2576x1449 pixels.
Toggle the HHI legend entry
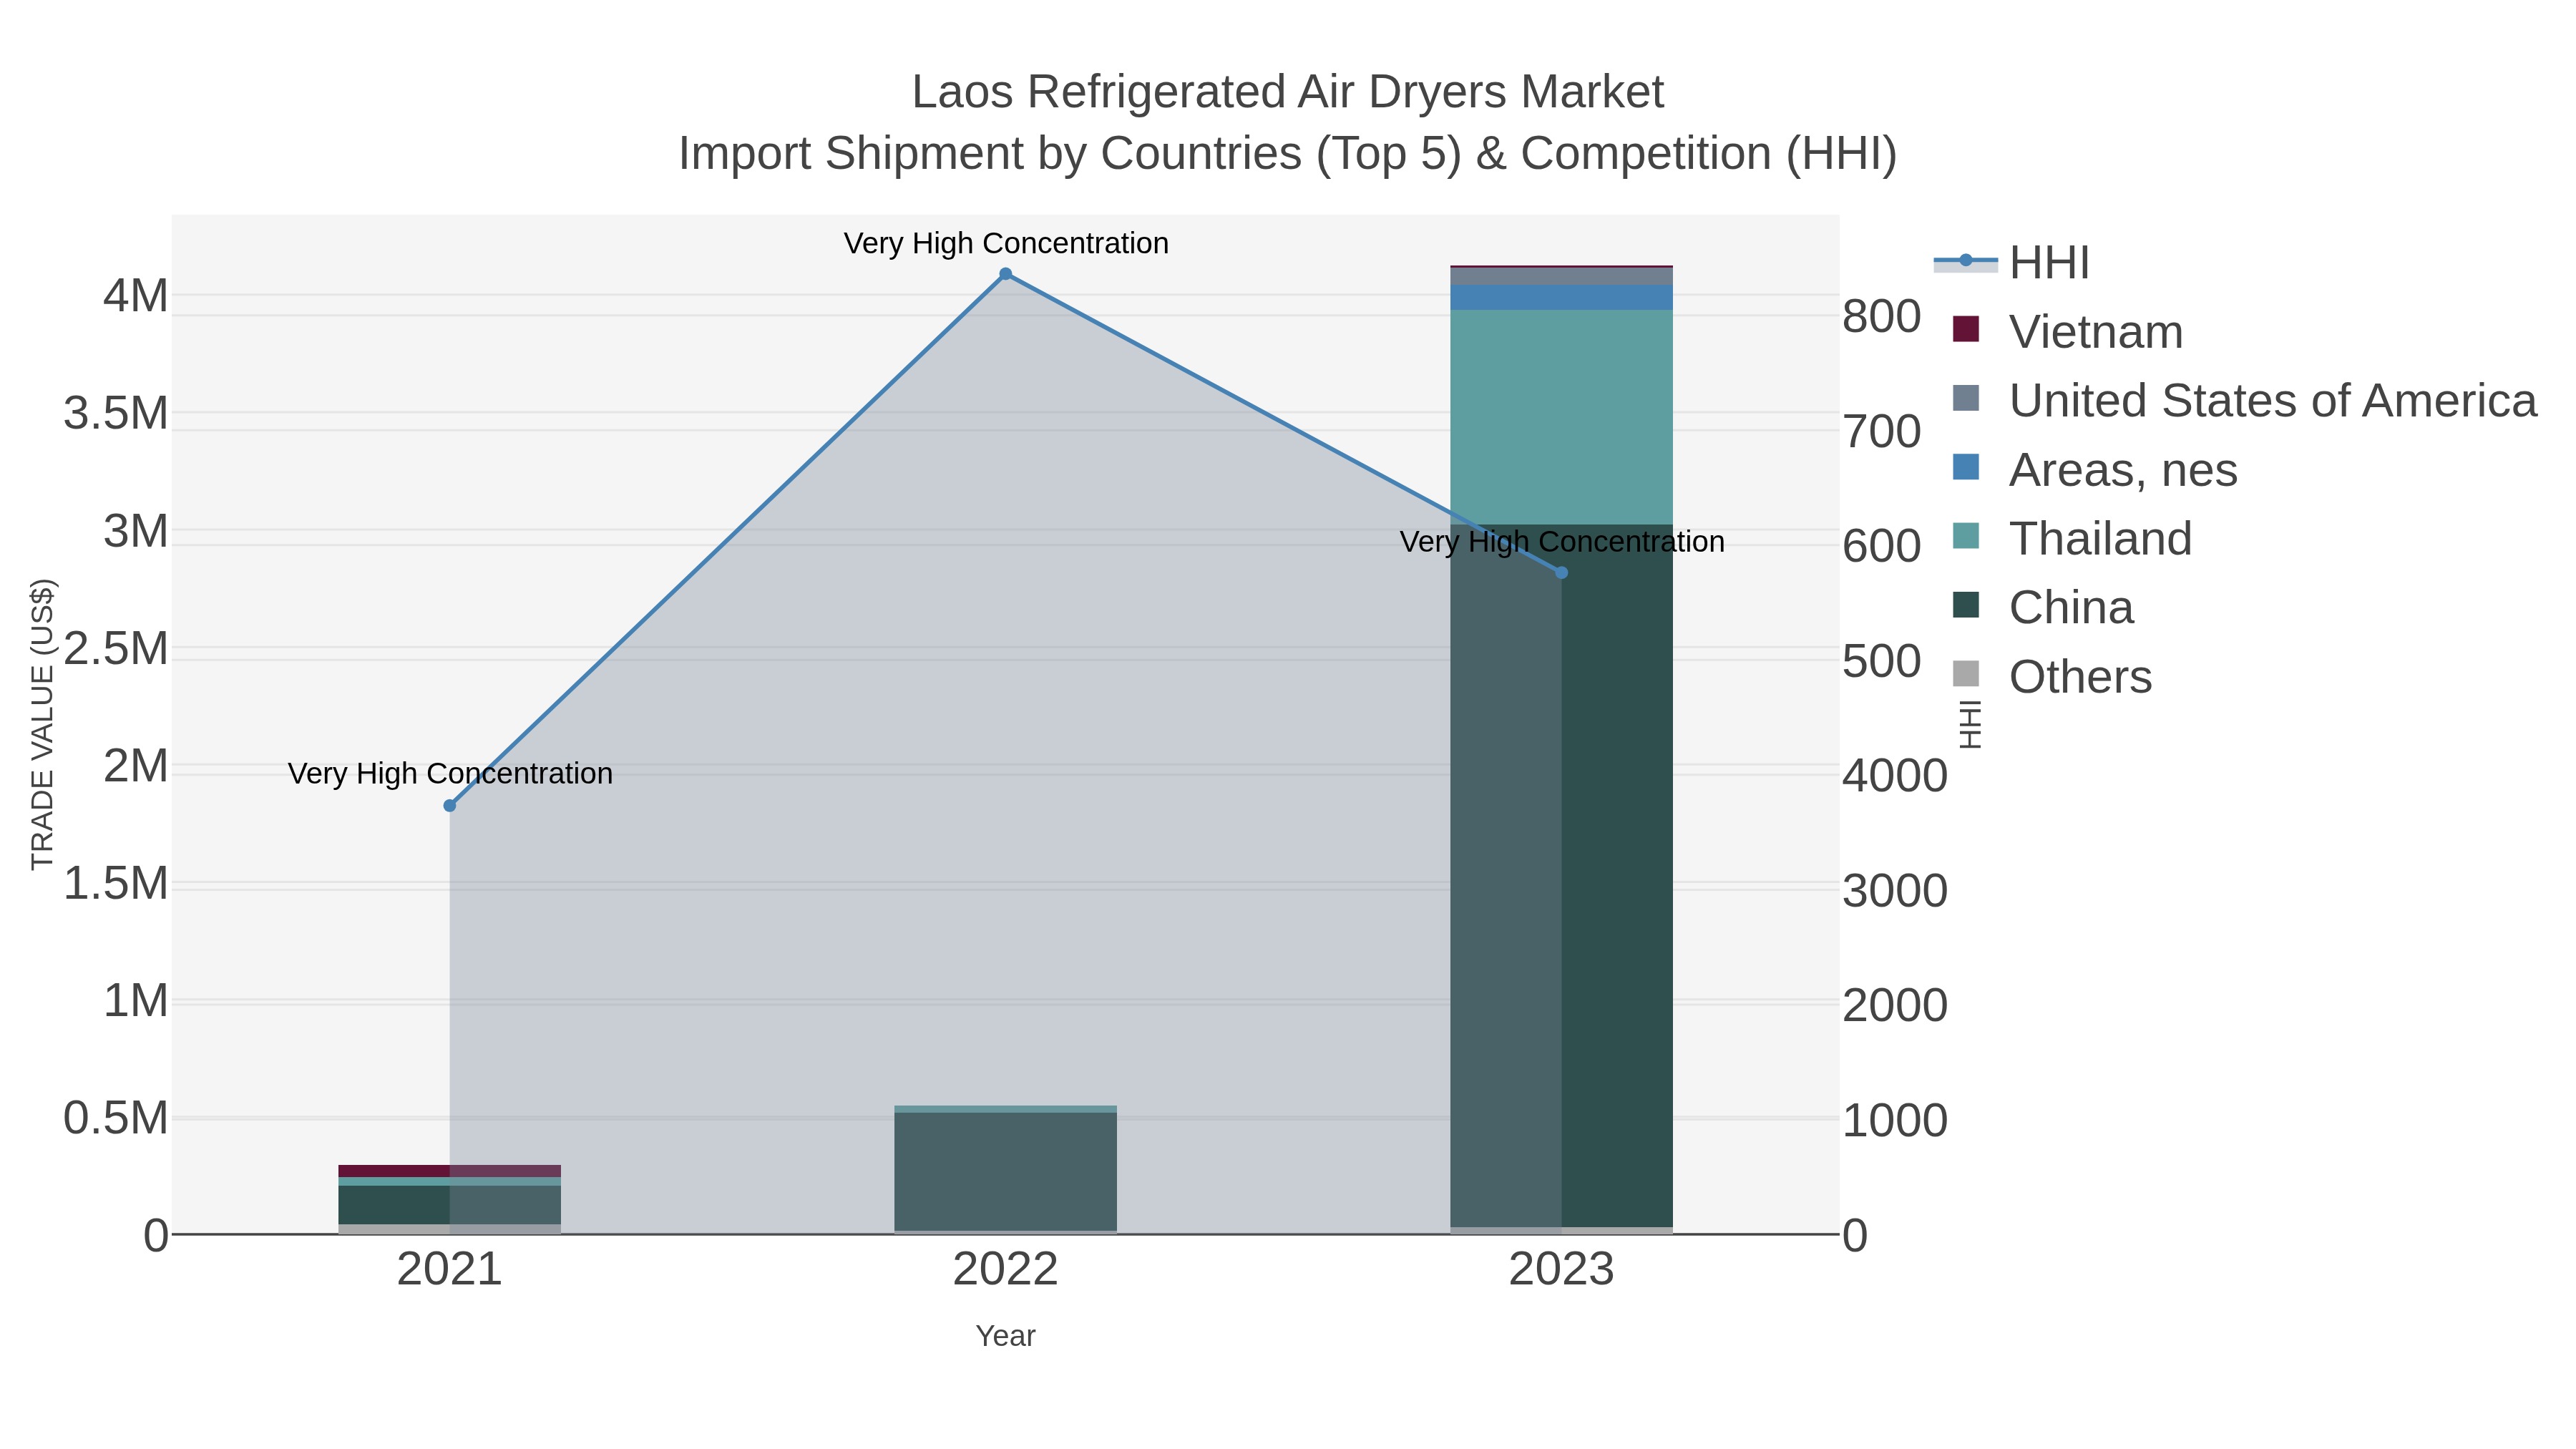[x=2012, y=263]
